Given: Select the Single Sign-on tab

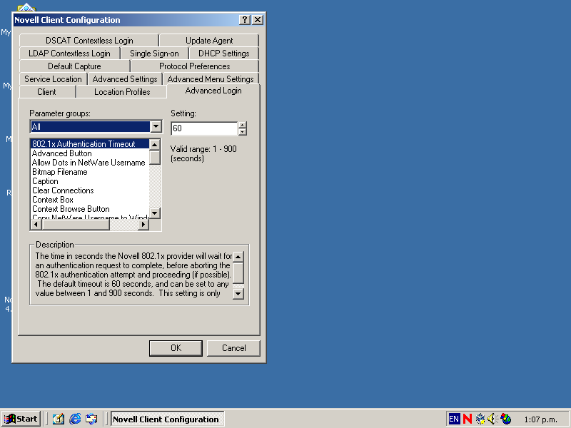Looking at the screenshot, I should (x=154, y=53).
